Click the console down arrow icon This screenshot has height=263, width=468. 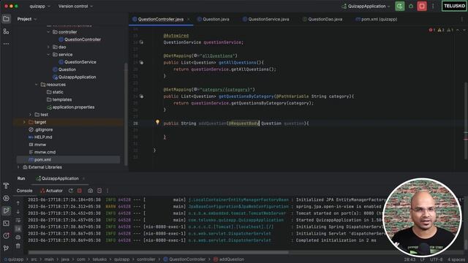tap(18, 211)
